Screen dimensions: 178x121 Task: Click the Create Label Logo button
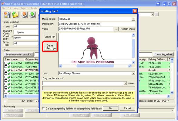coord(50,47)
